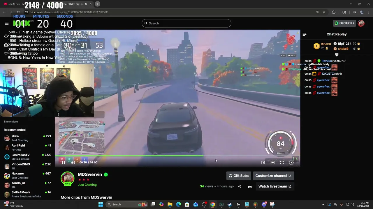
Task: Bookmark this page with star icon
Action: 324,12
